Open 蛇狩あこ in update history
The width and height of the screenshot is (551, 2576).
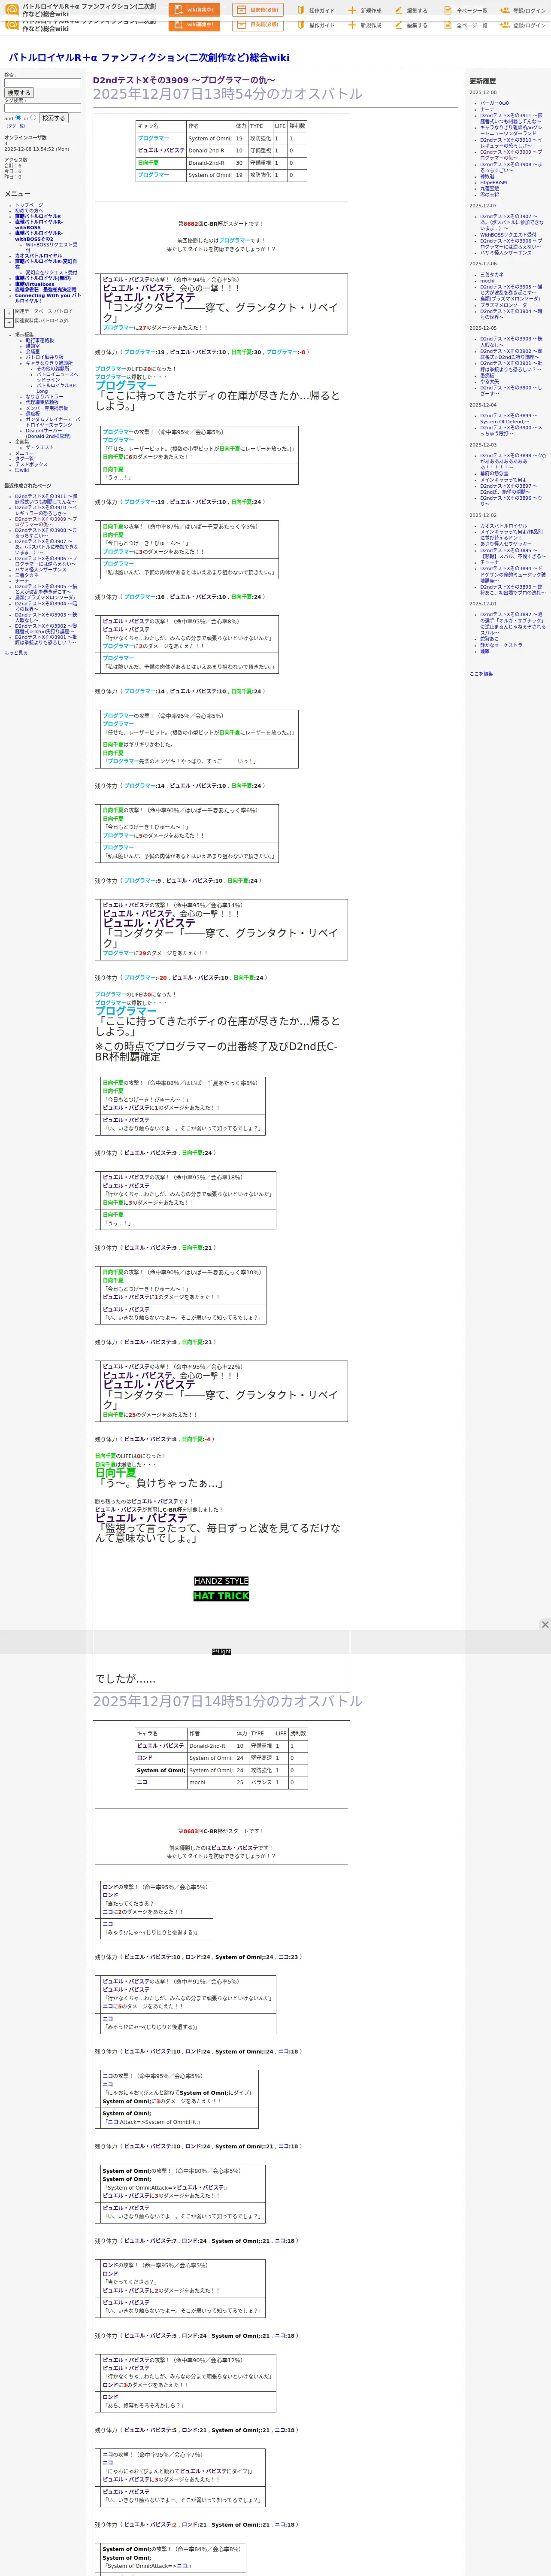pos(489,639)
